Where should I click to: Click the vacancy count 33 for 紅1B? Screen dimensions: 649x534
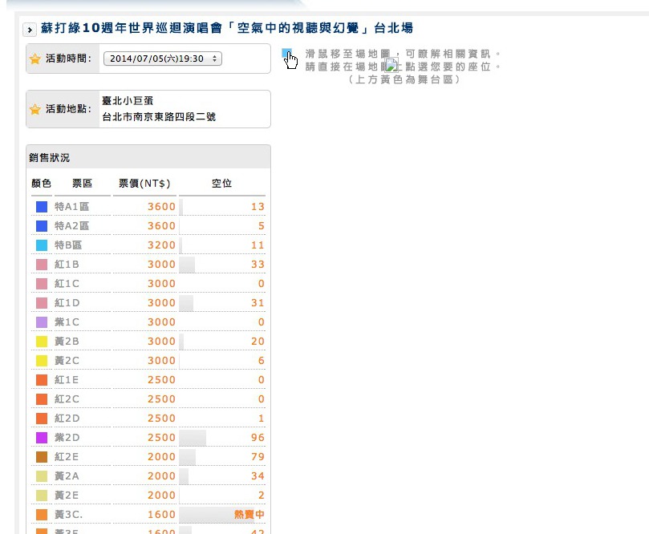pos(258,265)
